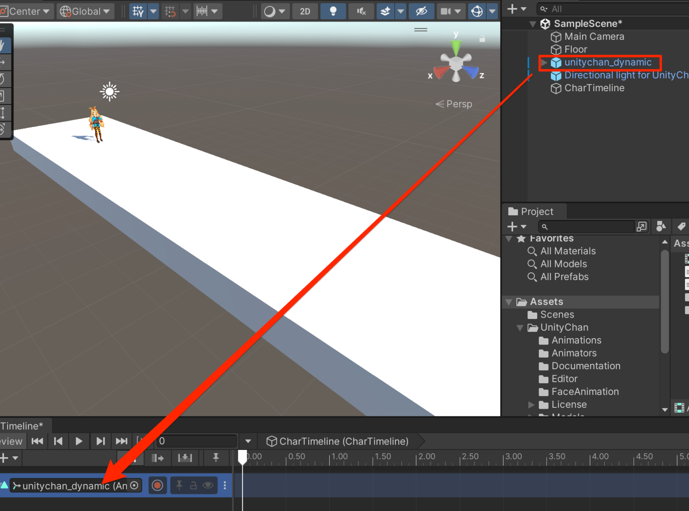The height and width of the screenshot is (511, 689).
Task: Click the scene lighting icon in toolbar
Action: 333,11
